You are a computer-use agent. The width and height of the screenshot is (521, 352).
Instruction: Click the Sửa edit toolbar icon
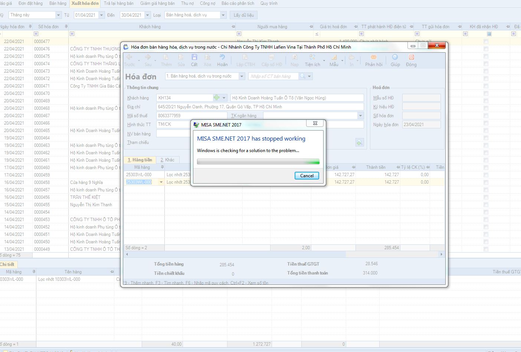pos(181,57)
